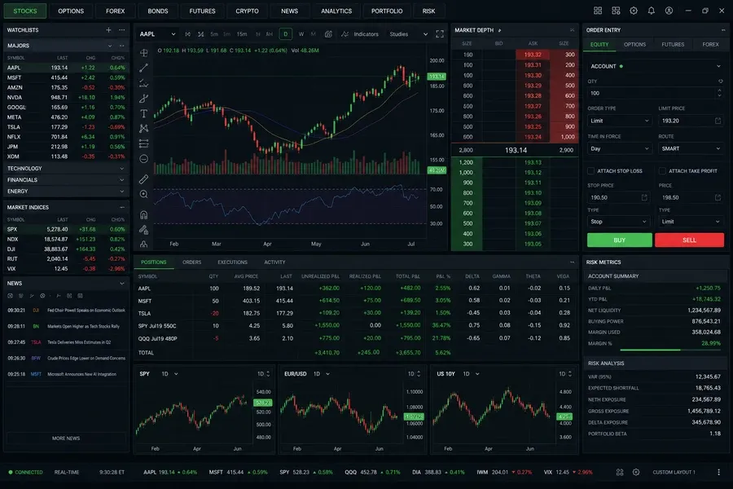
Task: Toggle lock drawings pencil-lock icon
Action: pyautogui.click(x=143, y=230)
